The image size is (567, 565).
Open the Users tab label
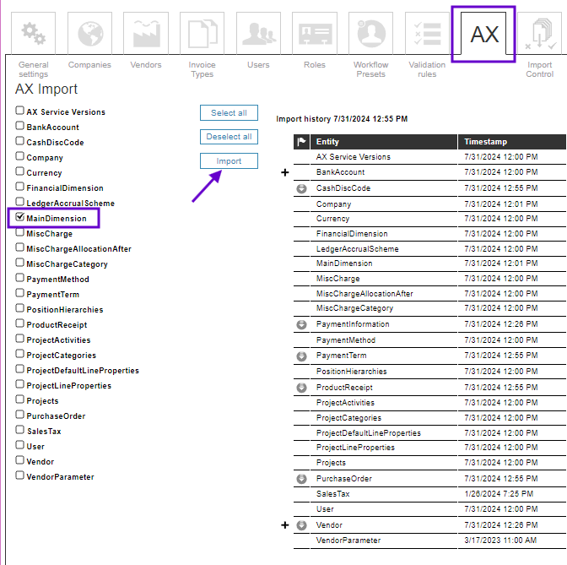click(x=258, y=65)
